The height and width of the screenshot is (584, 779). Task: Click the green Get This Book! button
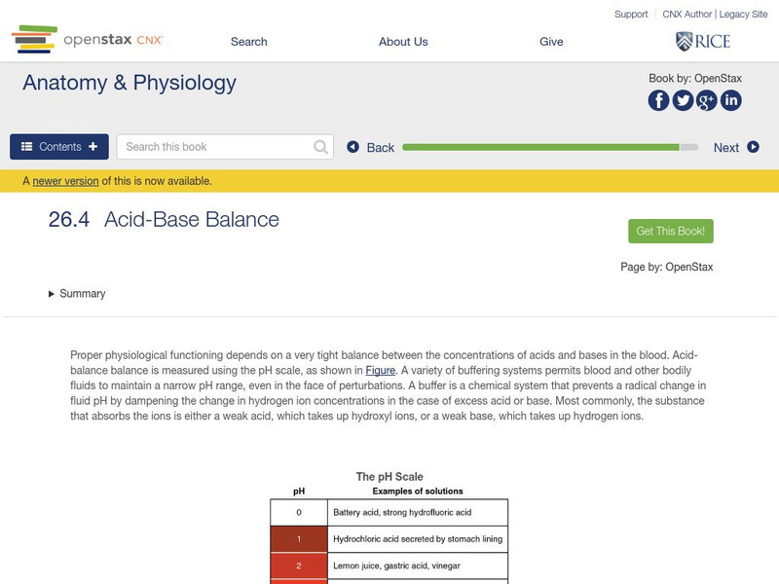pyautogui.click(x=670, y=231)
